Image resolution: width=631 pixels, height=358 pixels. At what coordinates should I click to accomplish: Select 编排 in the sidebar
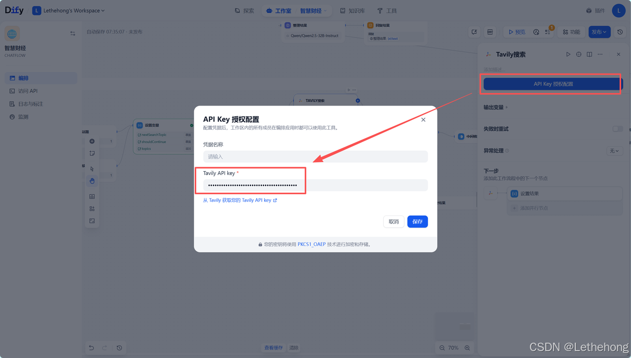point(41,78)
